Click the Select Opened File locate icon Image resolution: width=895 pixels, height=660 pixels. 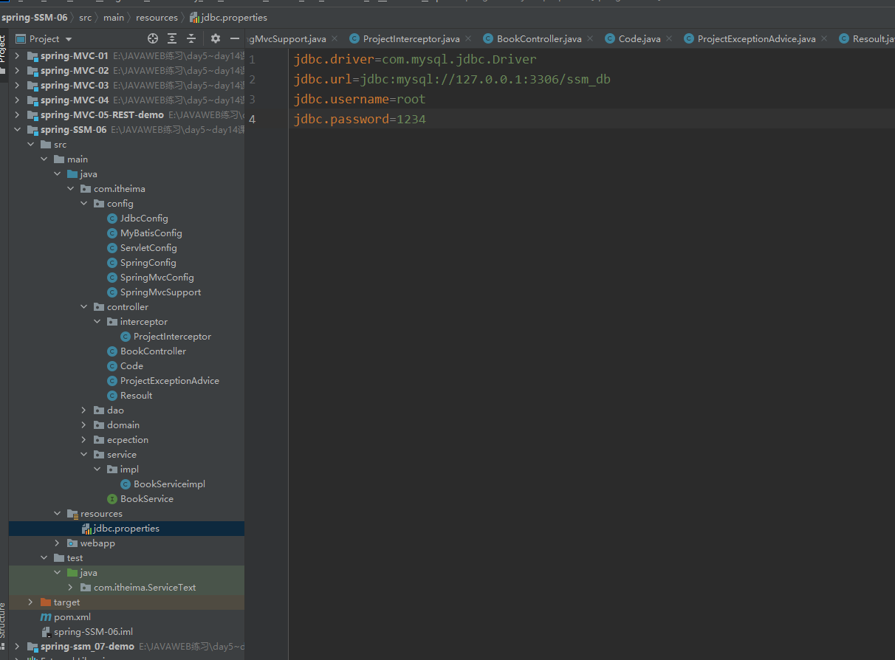pyautogui.click(x=153, y=38)
